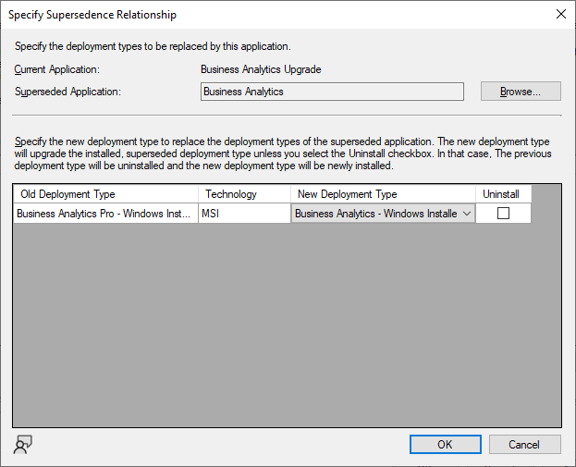
Task: Click the Browse... button
Action: 521,92
